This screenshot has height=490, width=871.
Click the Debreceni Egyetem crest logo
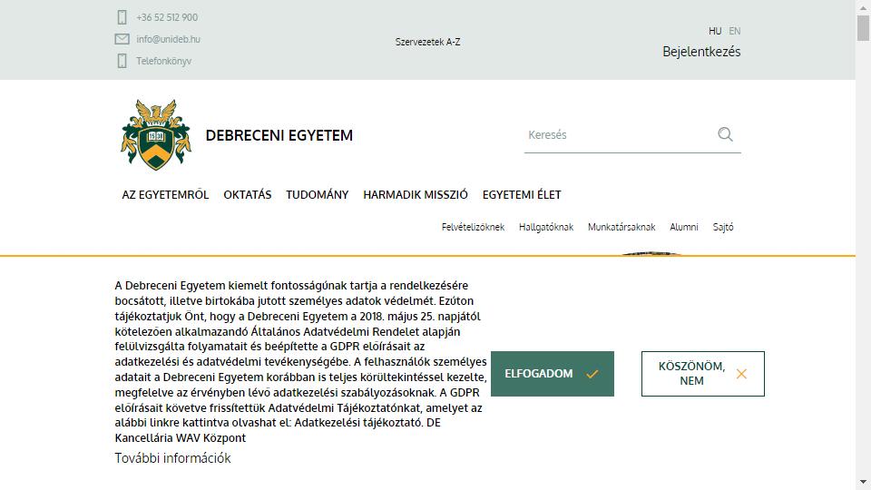pos(156,134)
